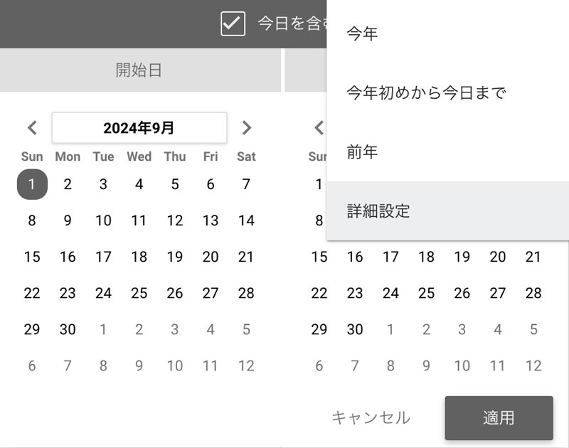Viewport: 569px width, 448px height.
Task: Choose greyed October 5 in start calendar
Action: click(x=246, y=329)
